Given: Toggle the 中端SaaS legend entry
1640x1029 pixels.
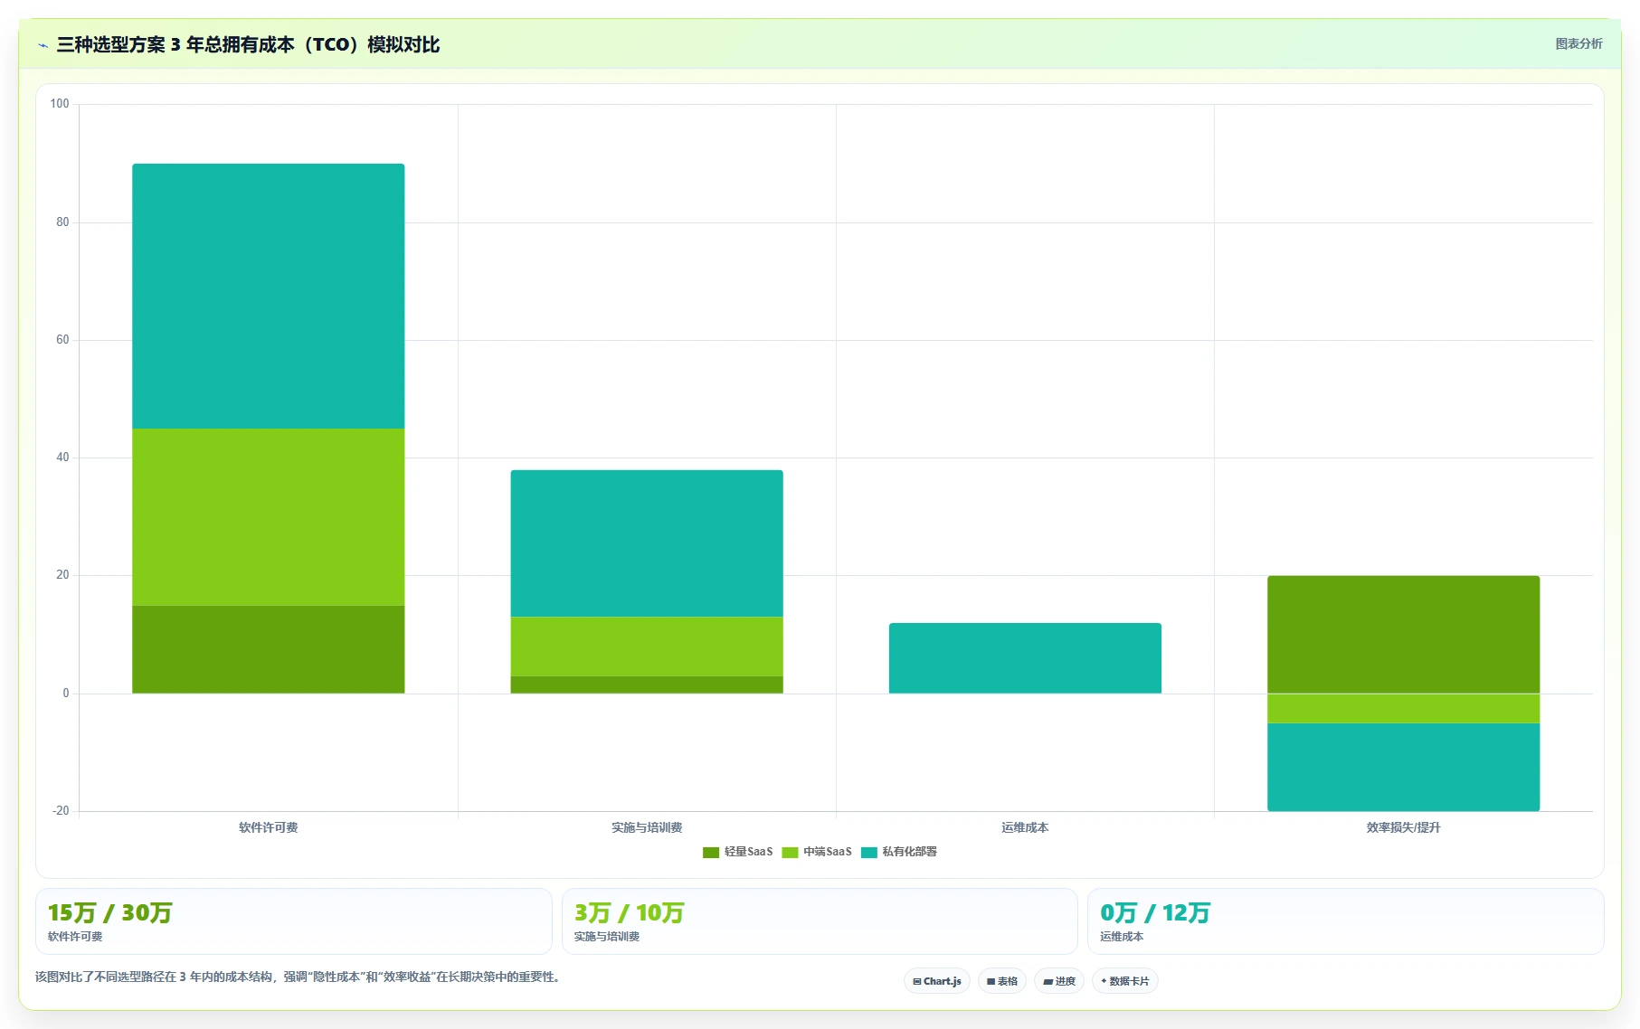Looking at the screenshot, I should tap(817, 852).
